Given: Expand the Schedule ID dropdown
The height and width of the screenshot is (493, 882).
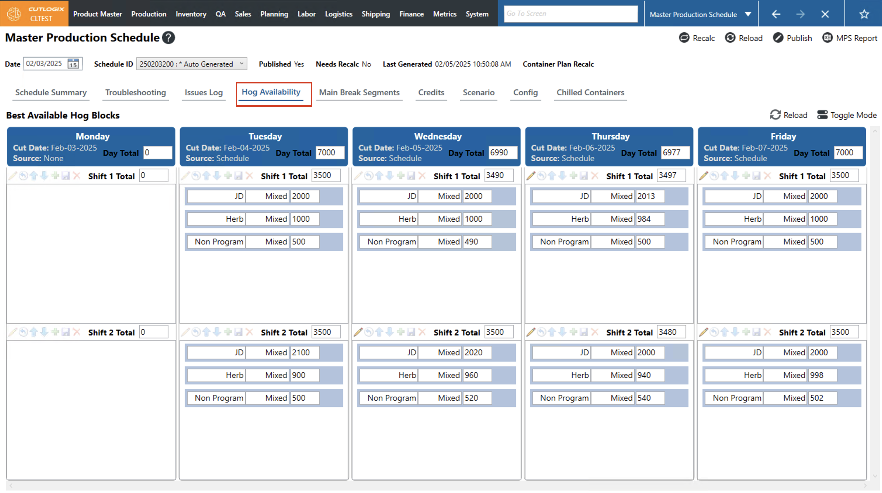Looking at the screenshot, I should coord(241,64).
